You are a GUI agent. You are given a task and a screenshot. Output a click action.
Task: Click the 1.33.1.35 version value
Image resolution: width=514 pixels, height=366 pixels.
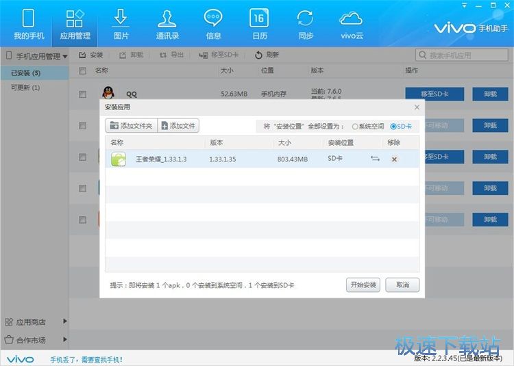click(223, 159)
